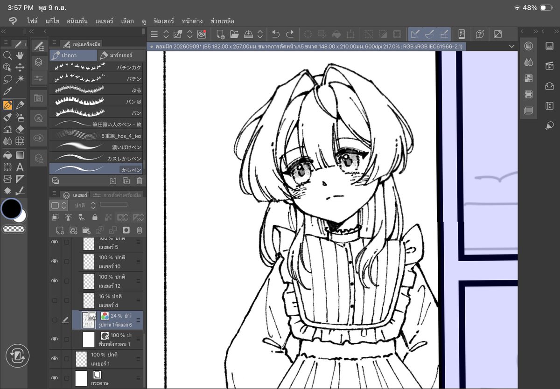560x389 pixels.
Task: Open file using the folder icon
Action: coord(234,34)
